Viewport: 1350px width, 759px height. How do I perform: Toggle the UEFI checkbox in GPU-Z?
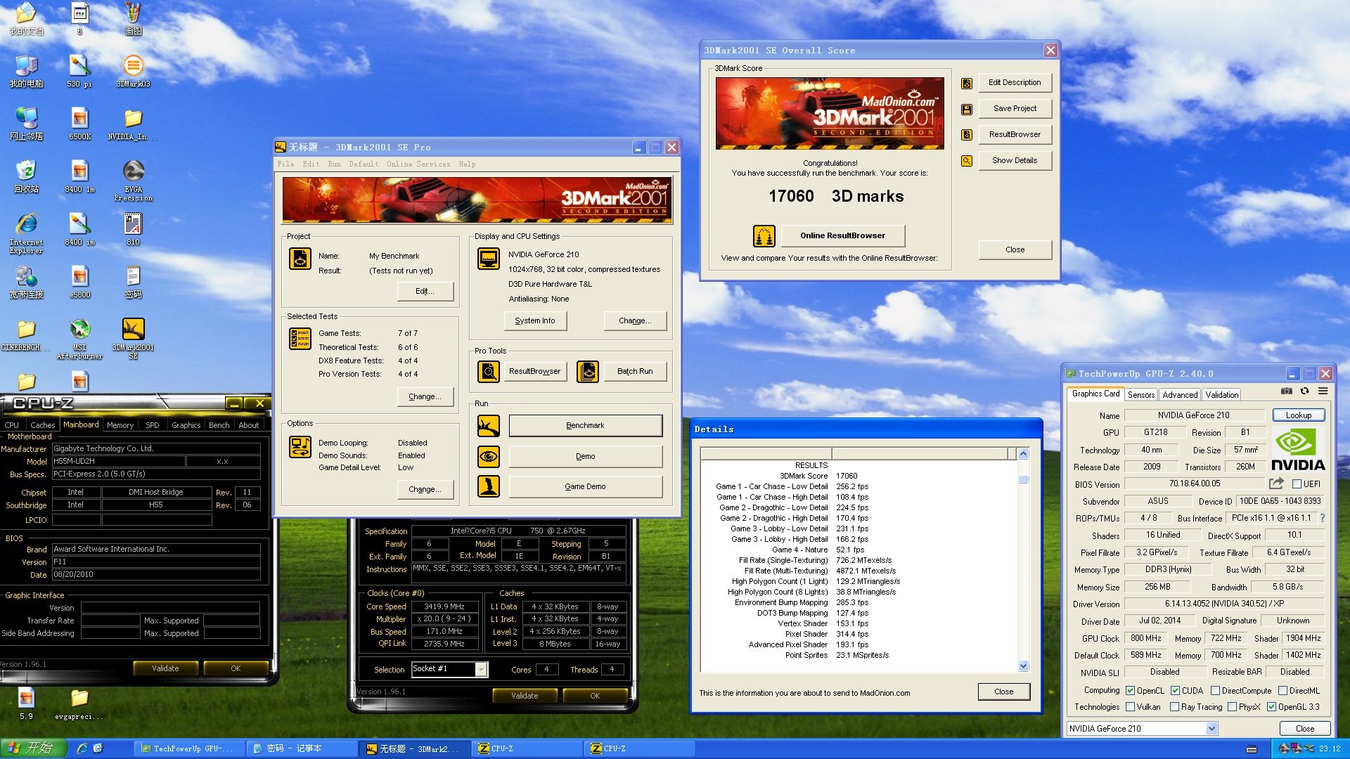(x=1297, y=484)
